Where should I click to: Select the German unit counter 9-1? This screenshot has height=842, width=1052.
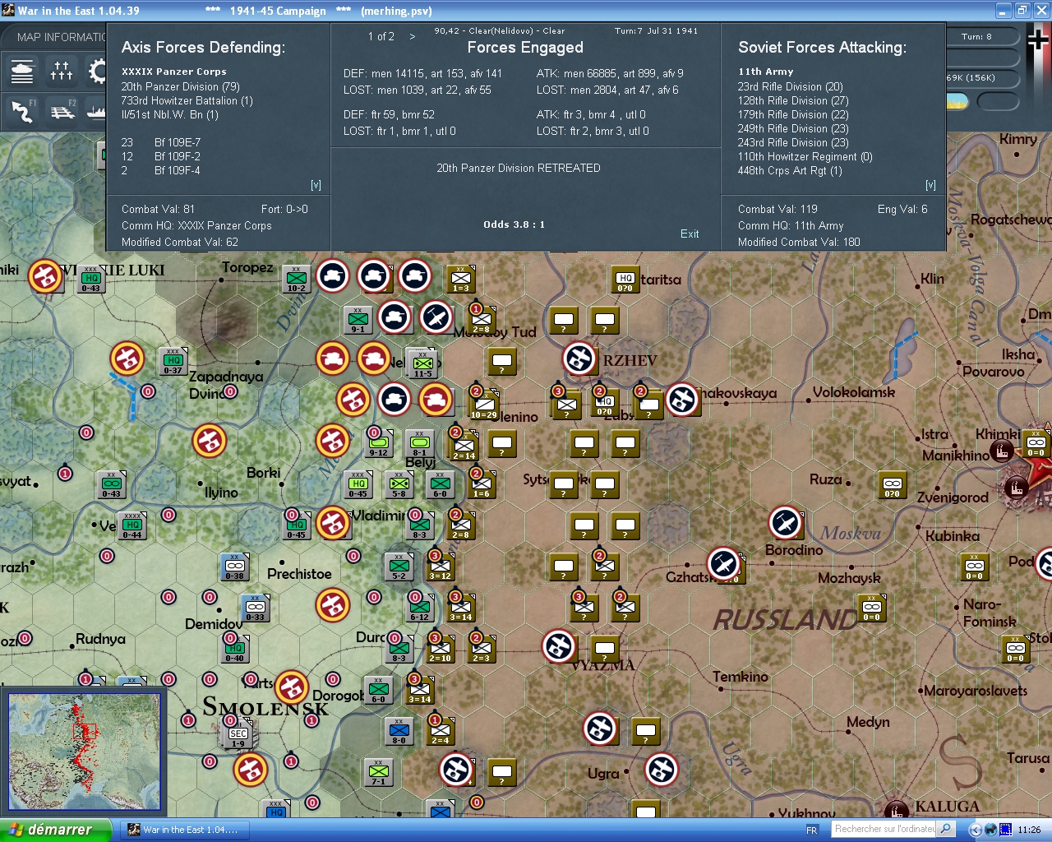coord(358,320)
